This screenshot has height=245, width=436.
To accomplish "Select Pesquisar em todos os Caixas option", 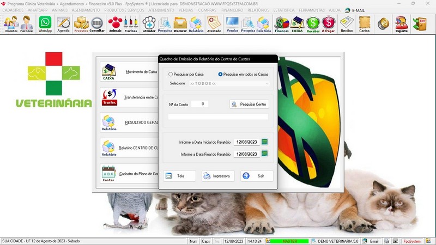I will click(x=243, y=75).
